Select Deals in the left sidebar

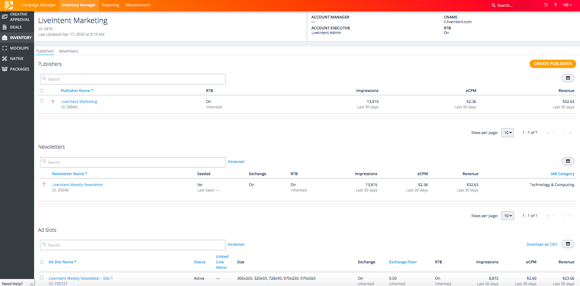(17, 27)
